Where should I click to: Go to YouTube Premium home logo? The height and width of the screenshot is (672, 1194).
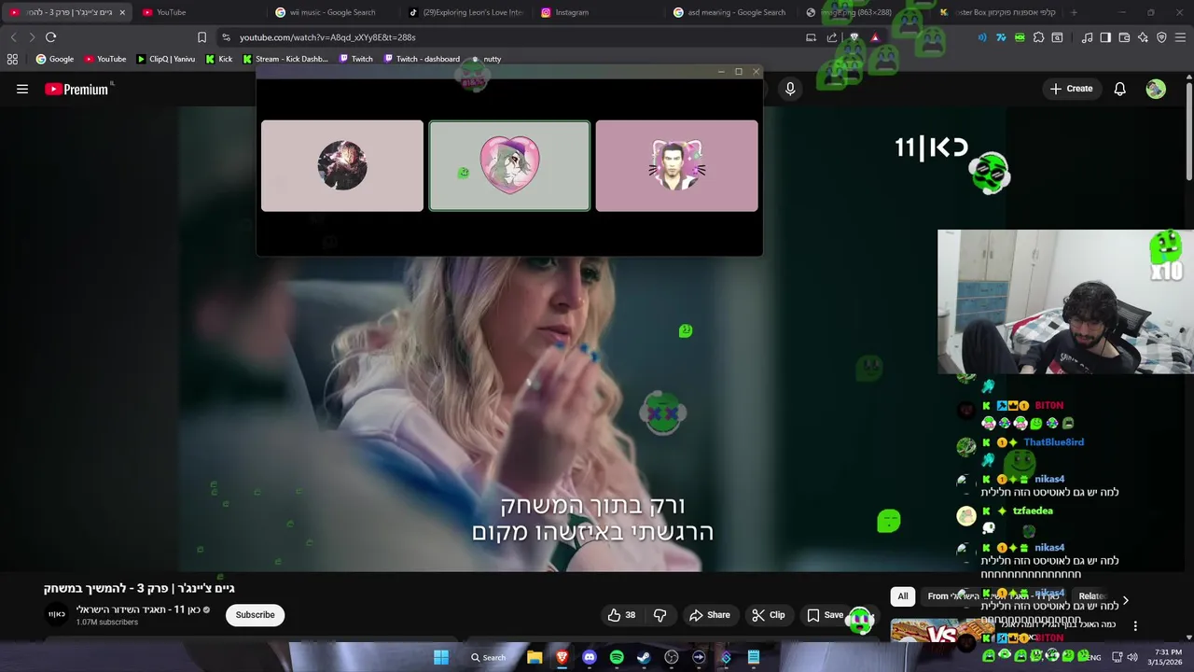76,89
